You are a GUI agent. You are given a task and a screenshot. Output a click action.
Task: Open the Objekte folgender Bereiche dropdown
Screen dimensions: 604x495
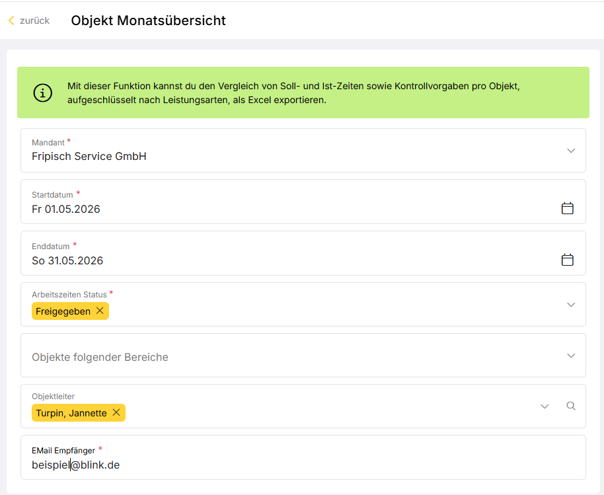[303, 356]
